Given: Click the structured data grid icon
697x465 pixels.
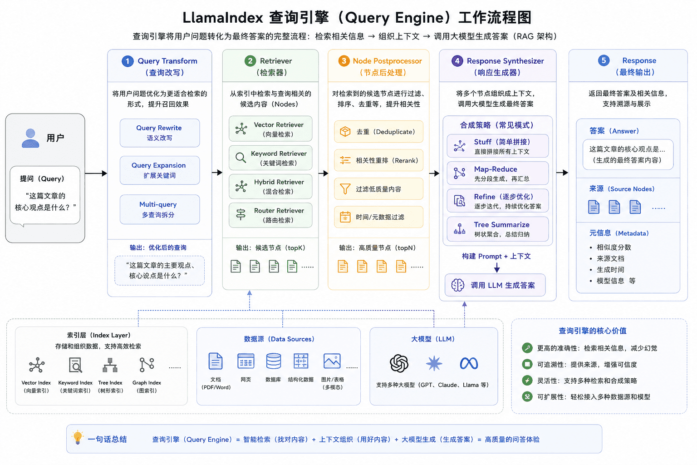Looking at the screenshot, I should click(x=301, y=361).
